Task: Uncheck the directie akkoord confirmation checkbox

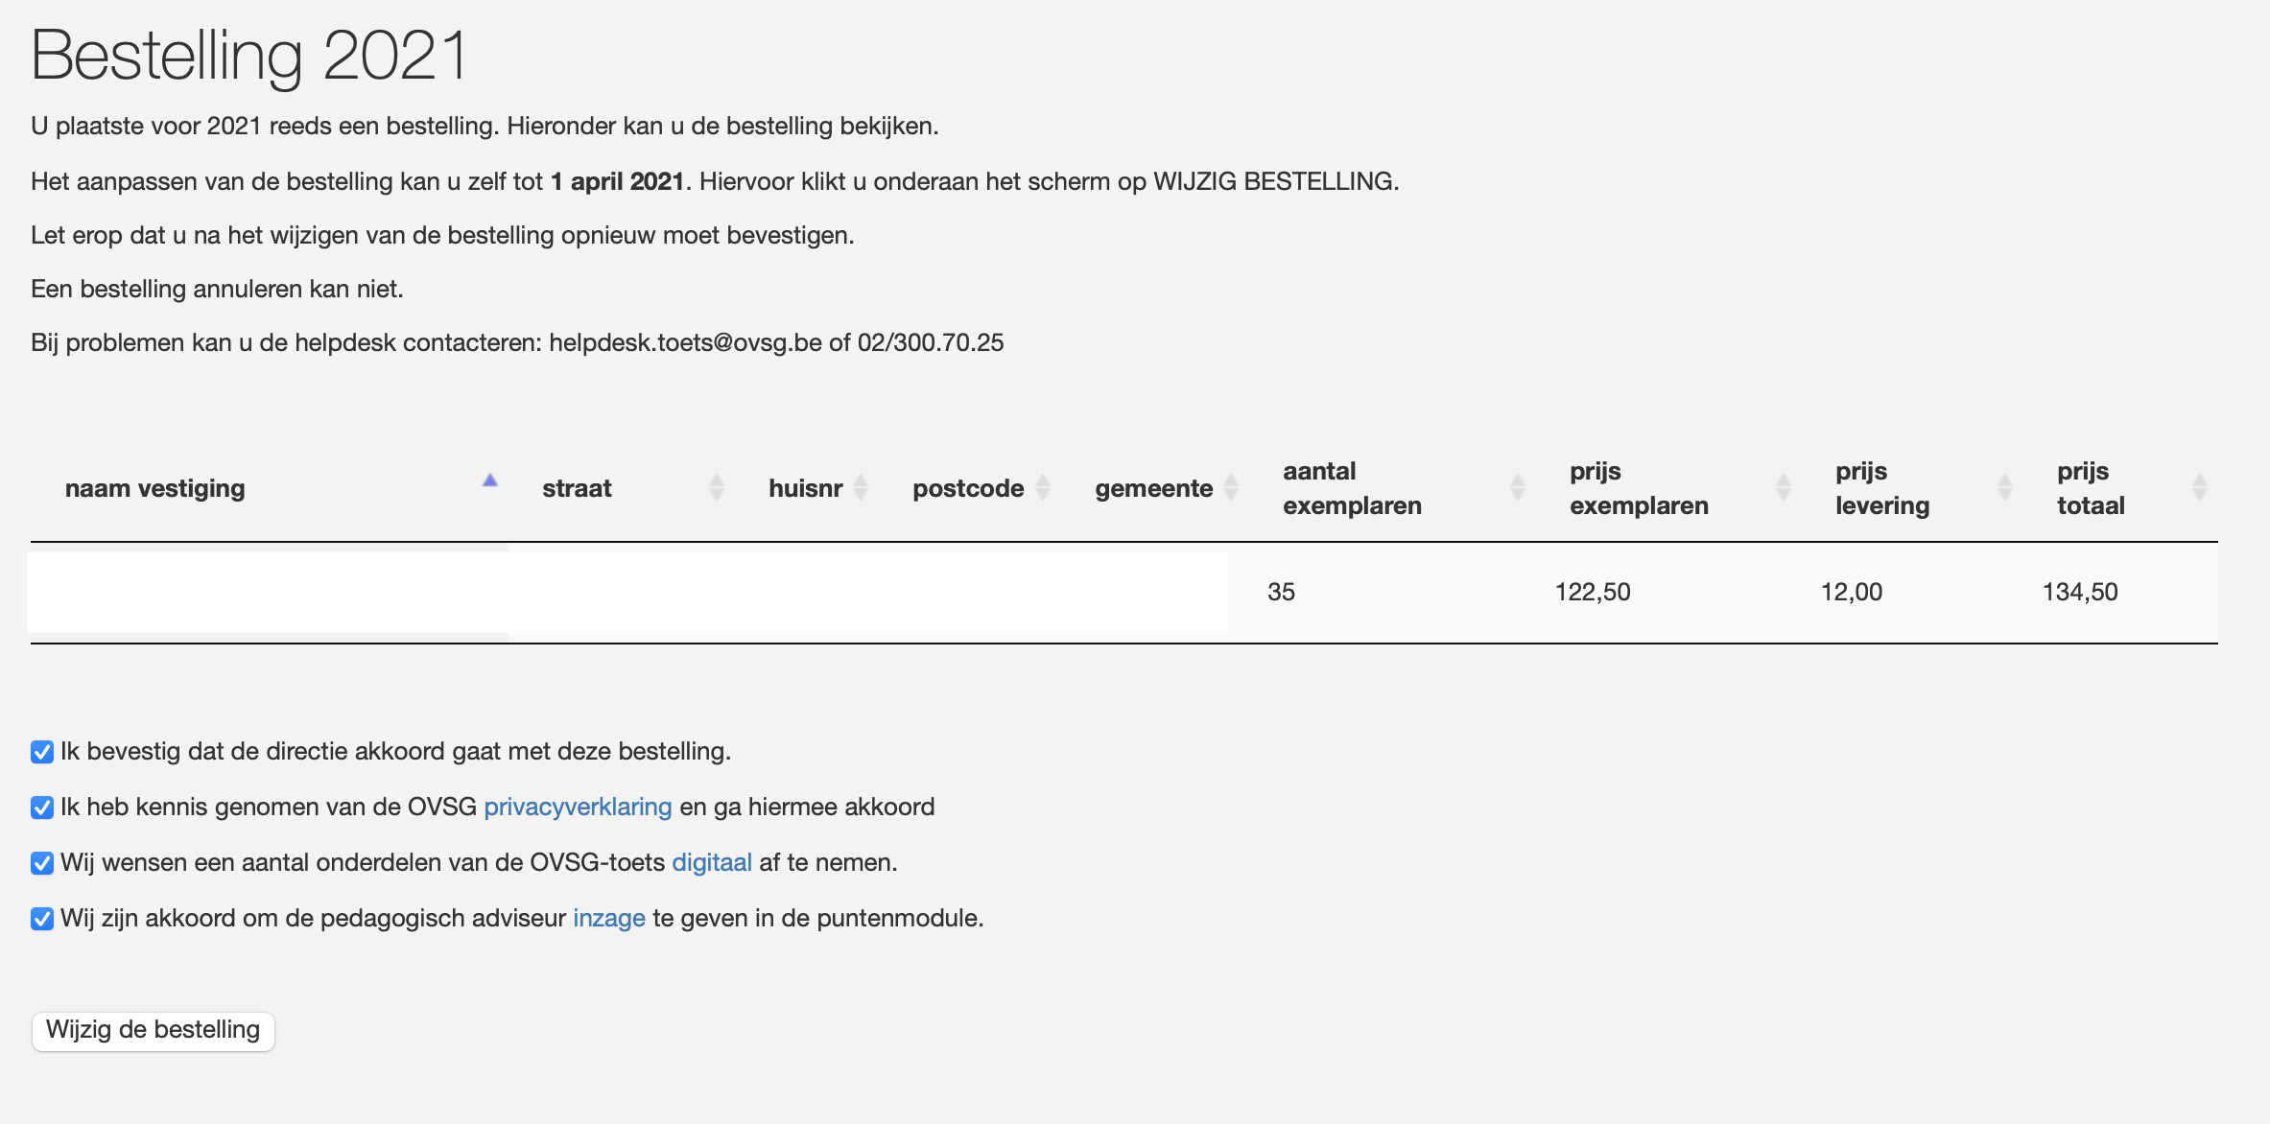Action: pyautogui.click(x=42, y=752)
